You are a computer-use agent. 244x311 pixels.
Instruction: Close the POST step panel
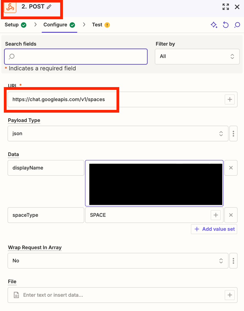coord(237,7)
